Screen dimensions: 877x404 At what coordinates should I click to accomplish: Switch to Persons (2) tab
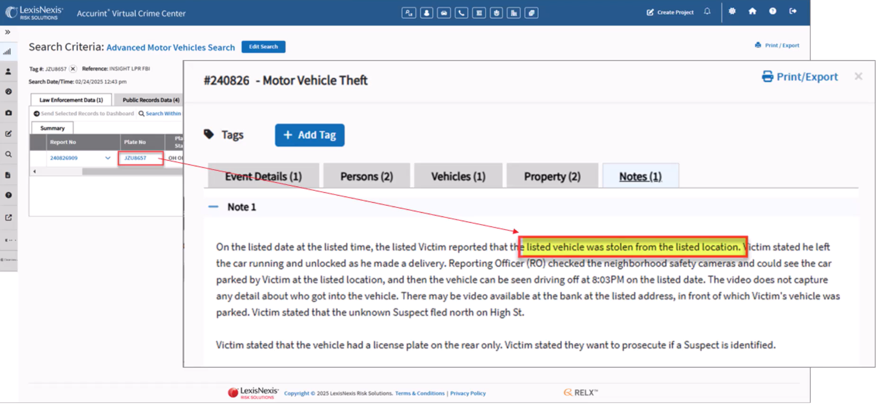click(x=366, y=176)
